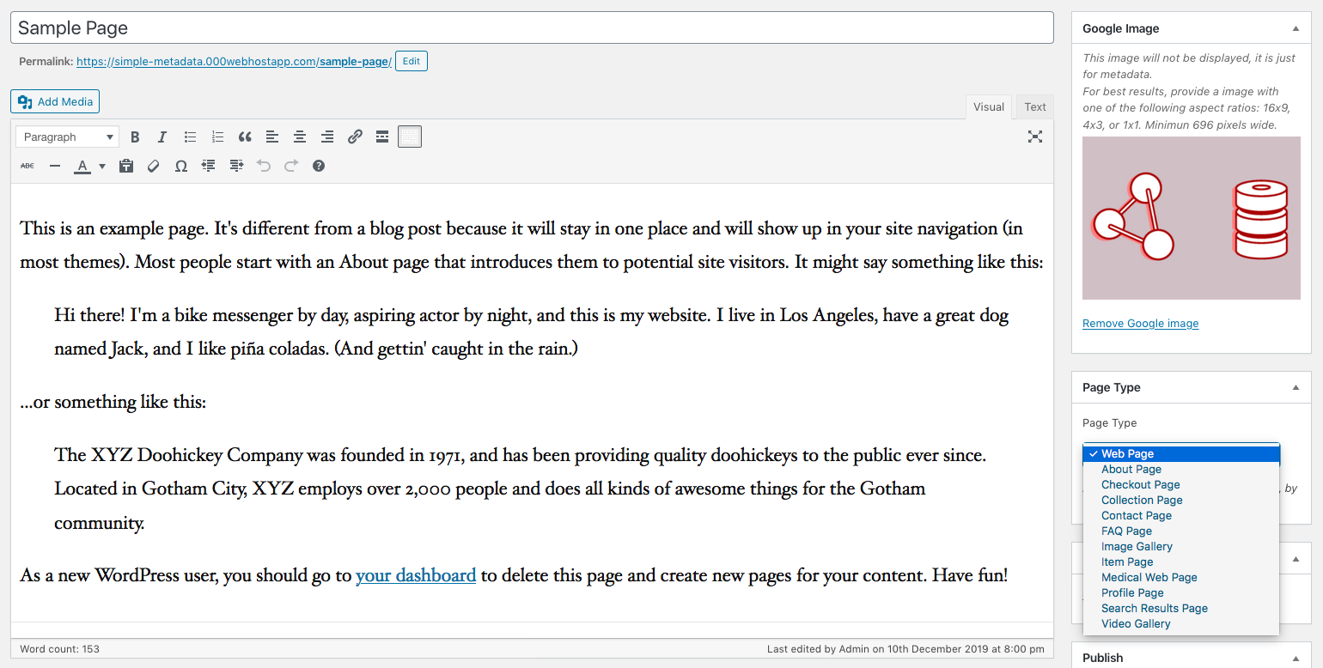Toggle italic formatting in editor toolbar
Screen dimensions: 1323x668
coord(162,137)
